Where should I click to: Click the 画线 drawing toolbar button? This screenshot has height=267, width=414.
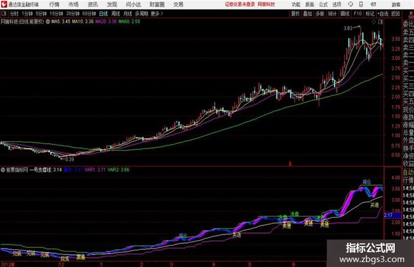pos(345,14)
